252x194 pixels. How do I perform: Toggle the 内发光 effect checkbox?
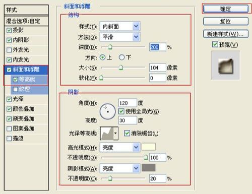tap(9, 60)
